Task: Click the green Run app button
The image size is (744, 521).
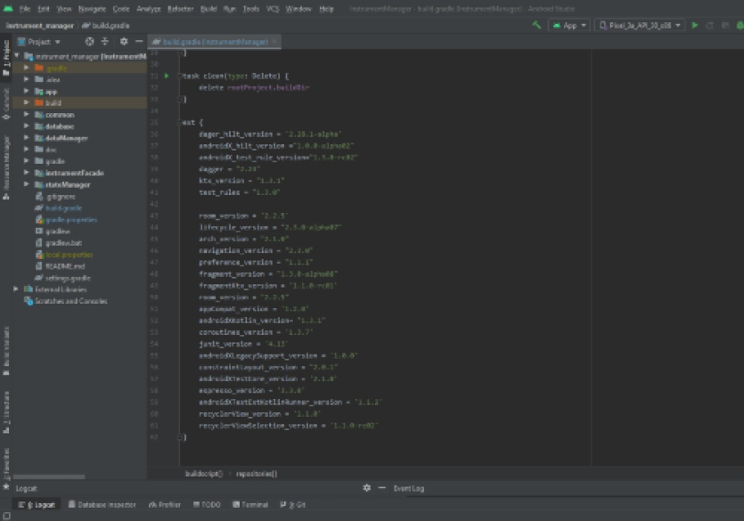Action: click(695, 25)
